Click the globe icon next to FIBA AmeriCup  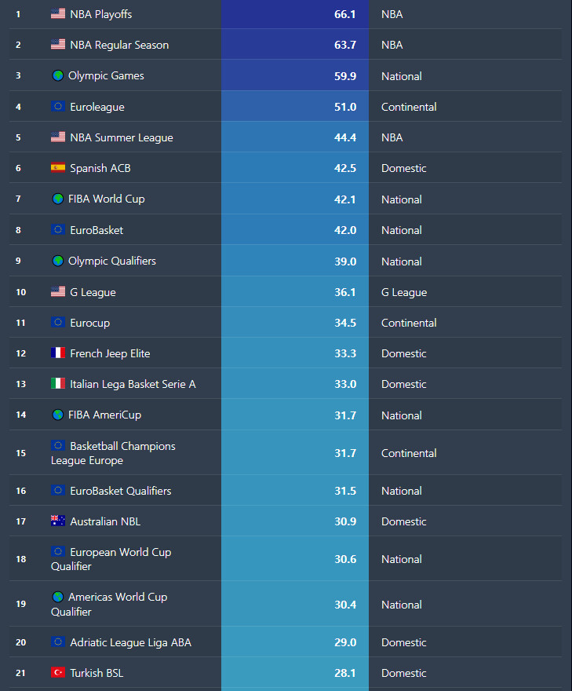click(x=58, y=415)
